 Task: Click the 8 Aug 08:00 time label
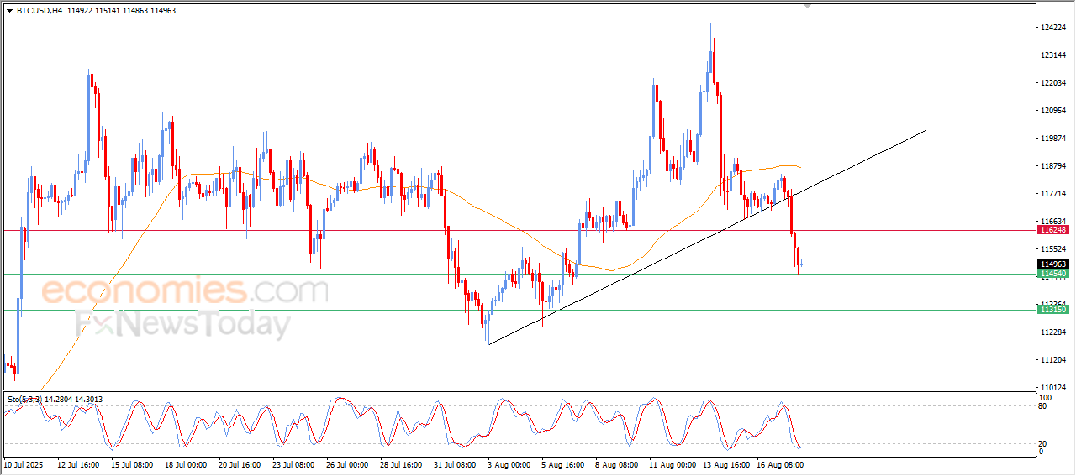click(x=615, y=463)
